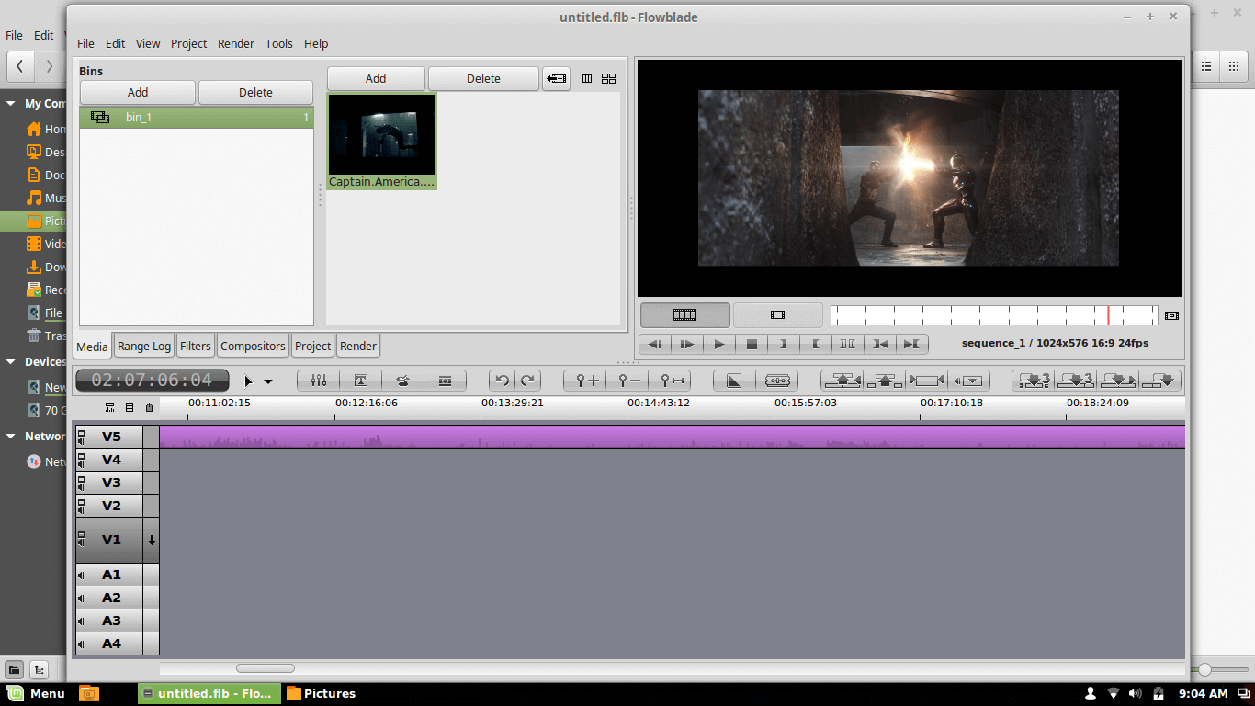Clear the in/out marks
Image resolution: width=1255 pixels, height=706 pixels.
[x=848, y=344]
